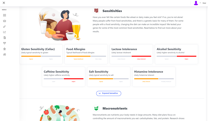Open the Histamine Intolerance card
The height and width of the screenshot is (121, 208).
coord(154,77)
